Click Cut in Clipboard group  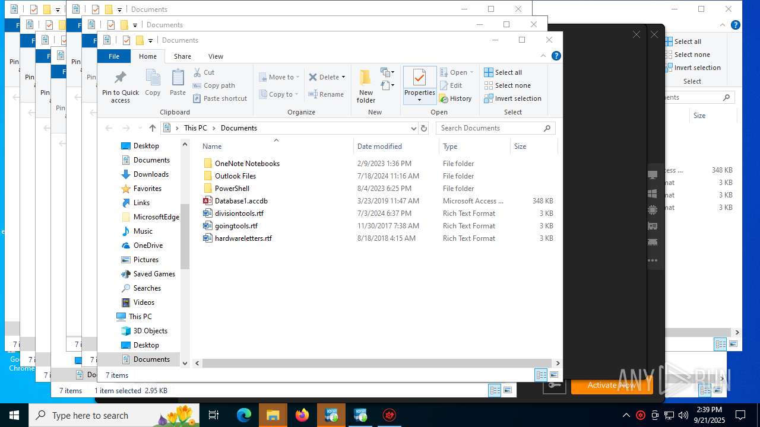point(204,72)
